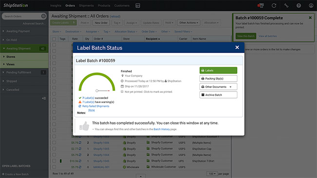Go to the Shipments tab

click(x=86, y=5)
